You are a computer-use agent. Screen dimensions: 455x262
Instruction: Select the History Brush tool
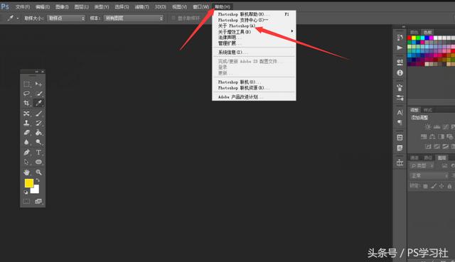(38, 123)
